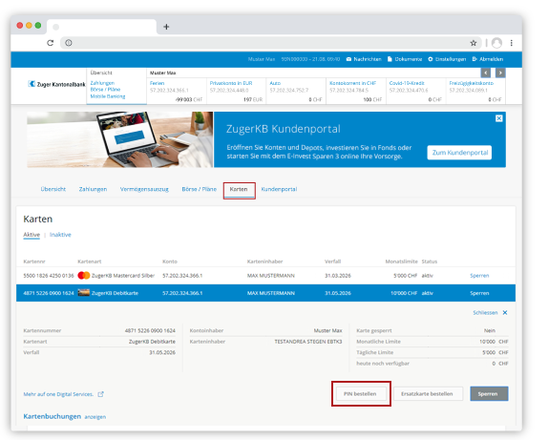
Task: Click the PIN bestellen button
Action: (362, 394)
